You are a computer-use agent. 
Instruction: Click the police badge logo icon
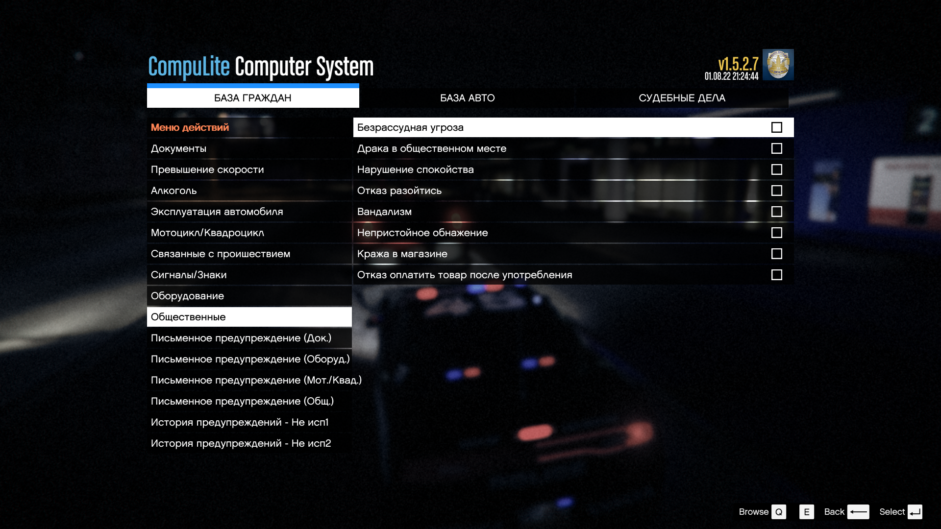pyautogui.click(x=778, y=65)
